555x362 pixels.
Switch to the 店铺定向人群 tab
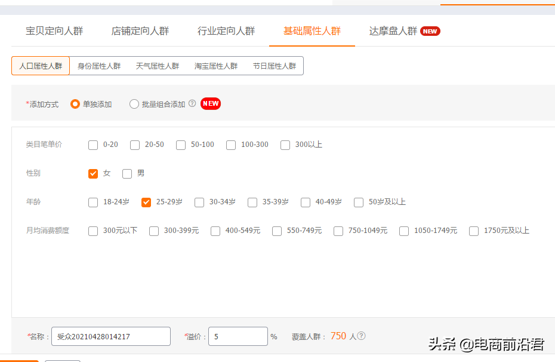[140, 31]
